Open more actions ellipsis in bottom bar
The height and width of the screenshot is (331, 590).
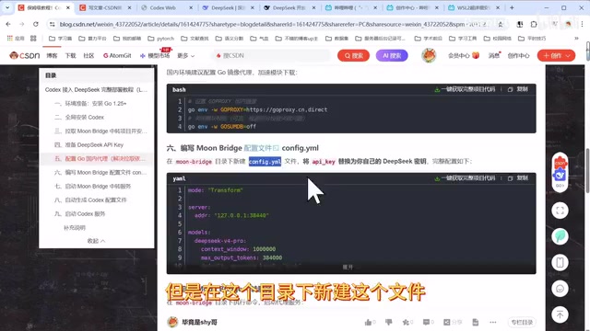493,322
